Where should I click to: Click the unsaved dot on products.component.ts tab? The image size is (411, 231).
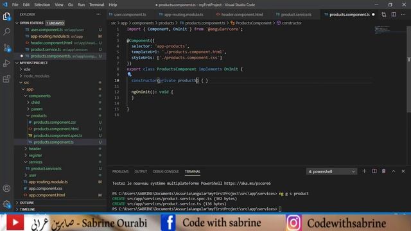(373, 15)
